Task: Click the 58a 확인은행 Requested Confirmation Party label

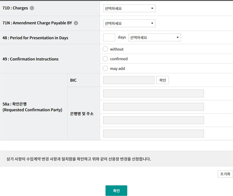Action: 32,107
